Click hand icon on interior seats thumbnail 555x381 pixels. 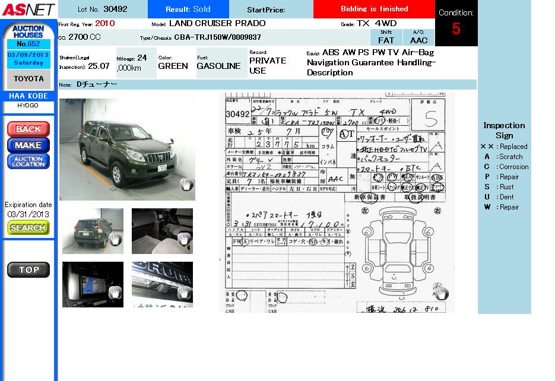(x=184, y=239)
